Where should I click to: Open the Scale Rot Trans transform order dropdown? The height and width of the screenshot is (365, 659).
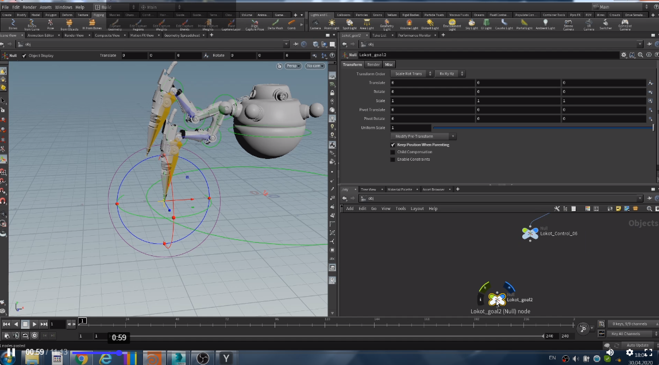click(x=411, y=74)
